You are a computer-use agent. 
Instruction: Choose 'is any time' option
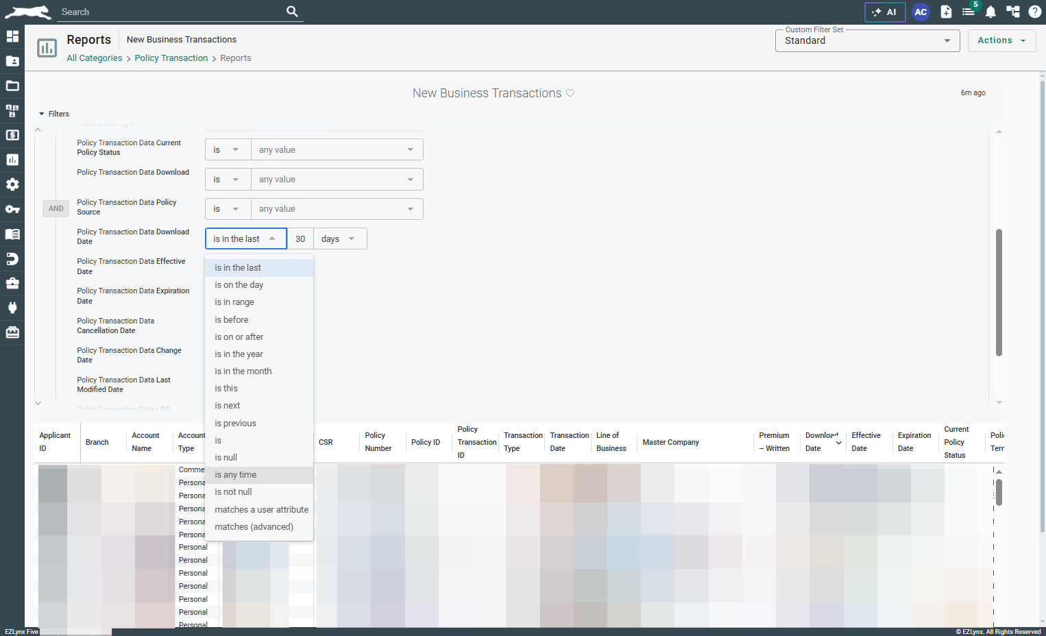259,475
